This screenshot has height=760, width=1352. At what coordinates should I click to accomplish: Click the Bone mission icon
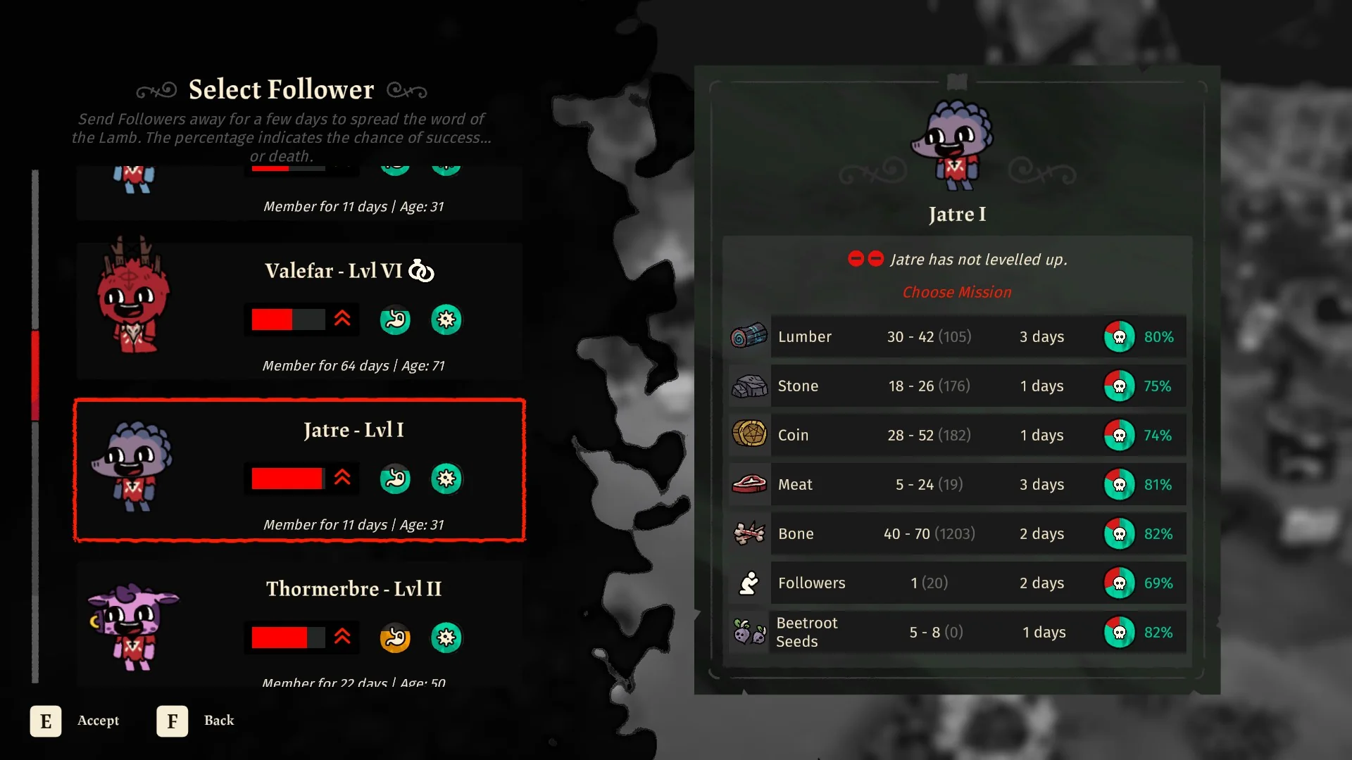749,533
